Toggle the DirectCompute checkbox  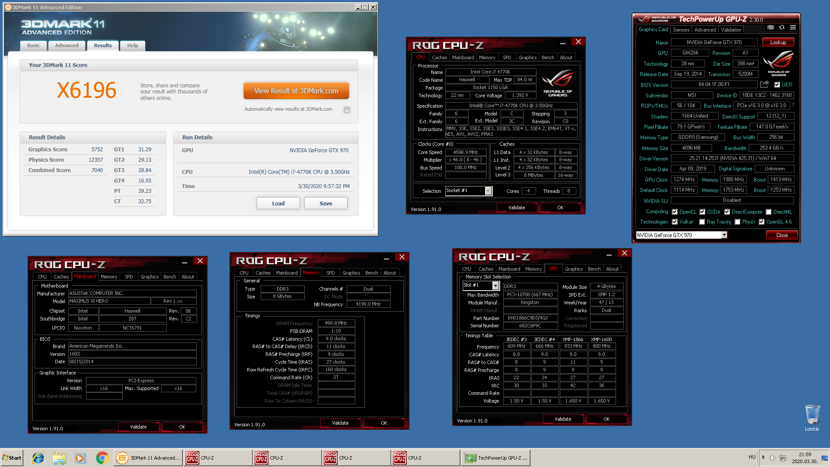click(x=727, y=212)
